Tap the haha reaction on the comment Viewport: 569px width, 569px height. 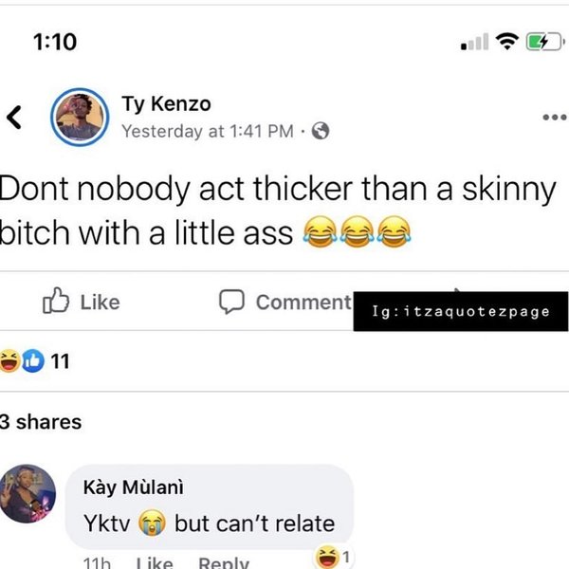coord(330,557)
